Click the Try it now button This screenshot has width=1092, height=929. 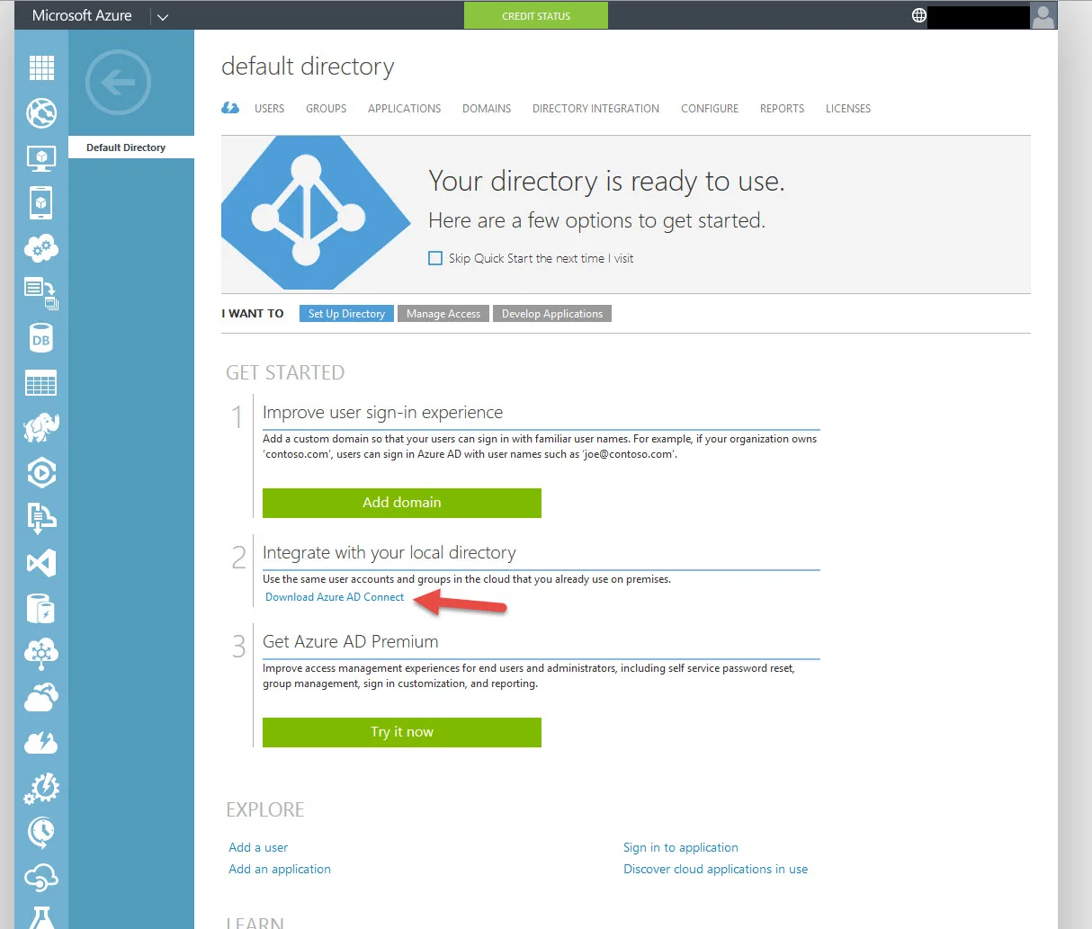402,732
